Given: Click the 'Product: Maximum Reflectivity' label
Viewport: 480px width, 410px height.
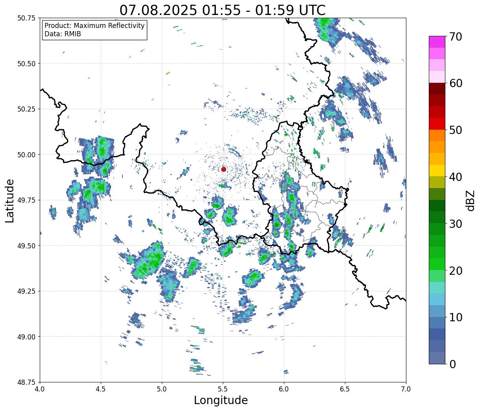Looking at the screenshot, I should 95,26.
